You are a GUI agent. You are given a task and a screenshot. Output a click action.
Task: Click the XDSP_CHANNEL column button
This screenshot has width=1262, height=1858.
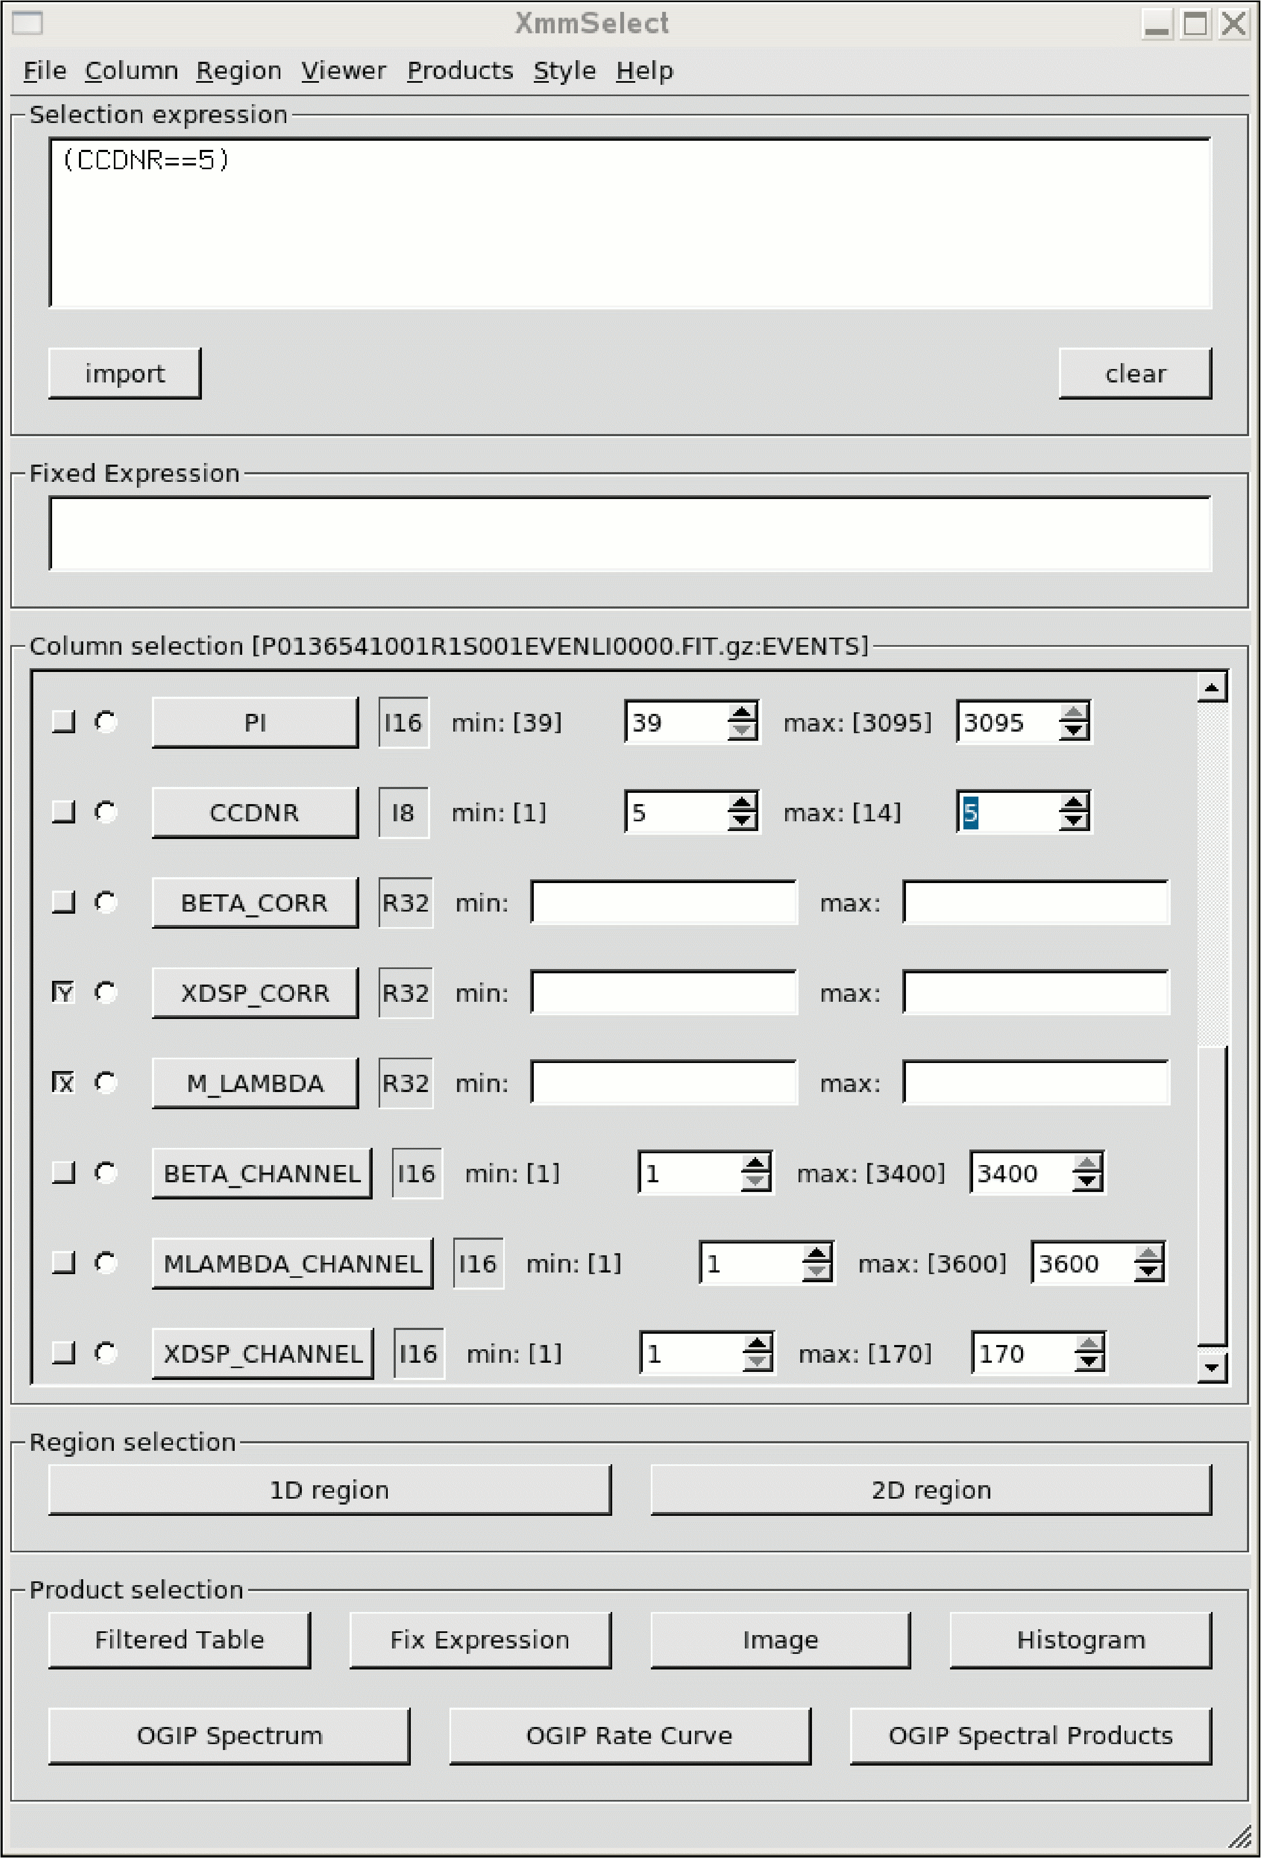263,1354
